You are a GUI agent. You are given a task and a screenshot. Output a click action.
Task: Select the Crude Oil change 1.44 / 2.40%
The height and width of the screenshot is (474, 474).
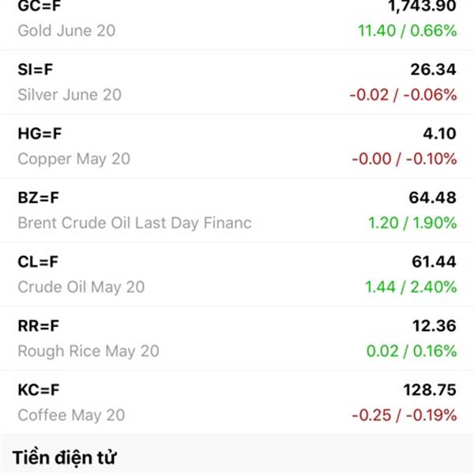[x=411, y=287]
